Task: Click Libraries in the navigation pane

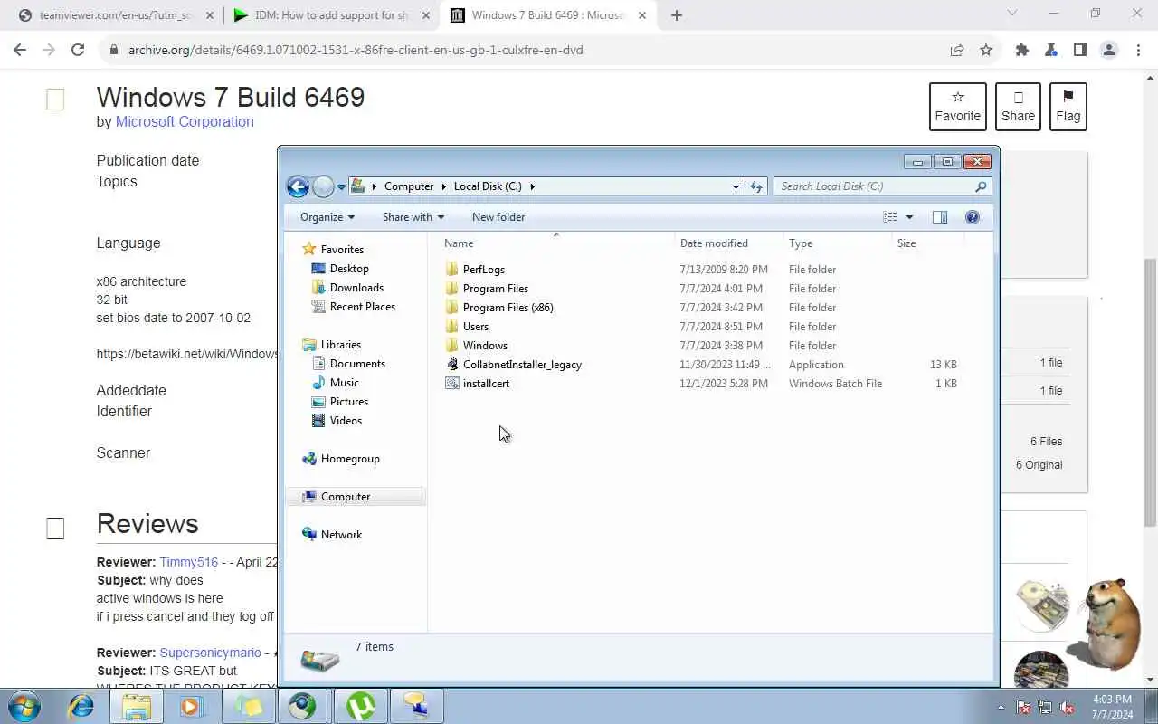Action: [x=340, y=345]
